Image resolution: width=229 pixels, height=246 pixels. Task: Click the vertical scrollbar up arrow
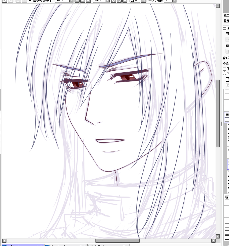218,6
